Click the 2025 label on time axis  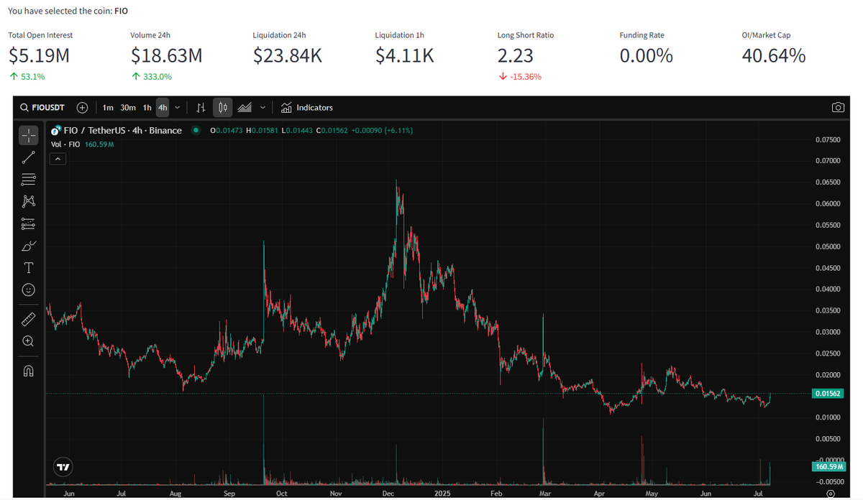[442, 494]
